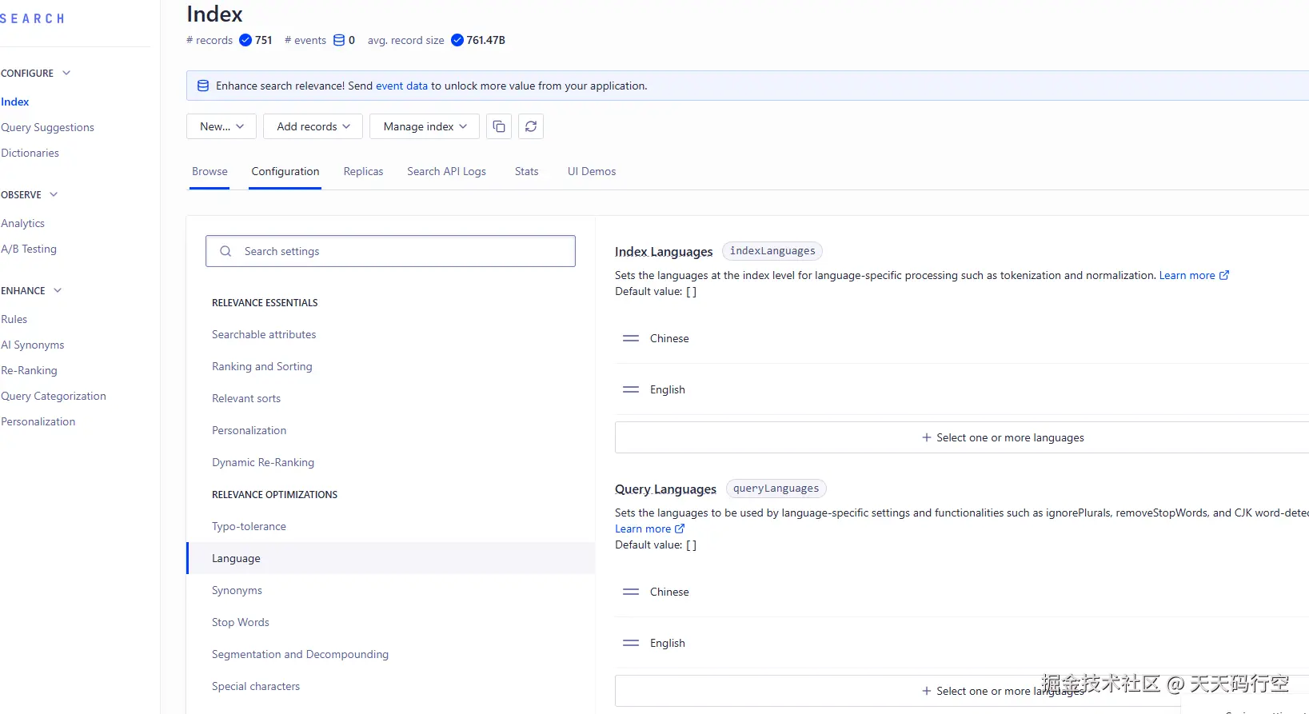Open Query Categorization in the sidebar
The height and width of the screenshot is (714, 1309).
pyautogui.click(x=53, y=396)
